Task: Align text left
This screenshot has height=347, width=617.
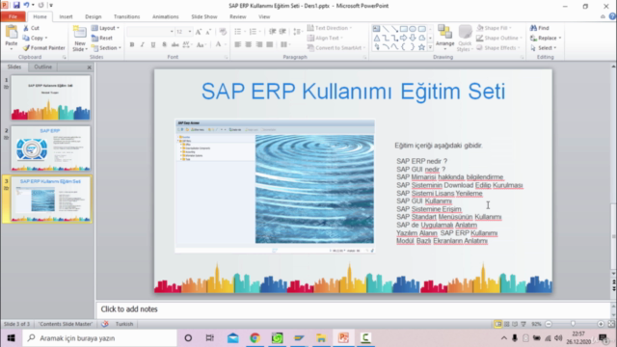Action: (238, 45)
